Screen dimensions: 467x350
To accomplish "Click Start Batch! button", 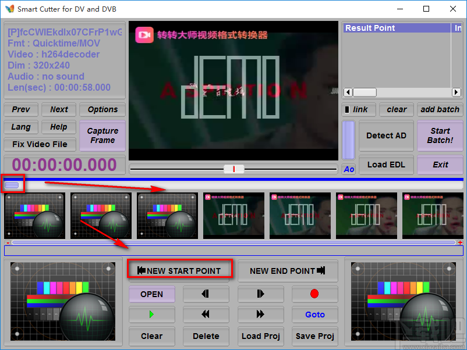I will 440,135.
